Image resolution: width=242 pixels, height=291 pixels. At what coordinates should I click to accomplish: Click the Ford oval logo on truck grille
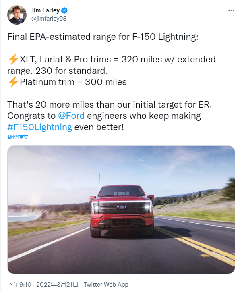pyautogui.click(x=122, y=207)
